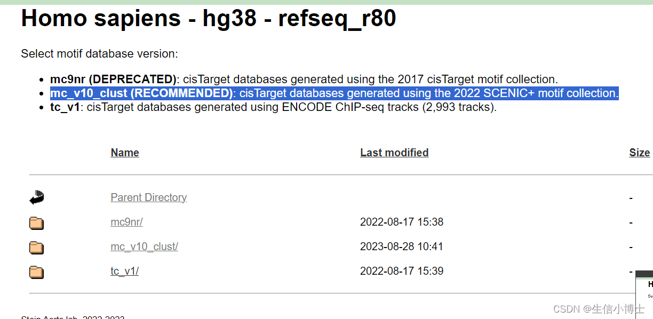Open the tc_v1/ directory link
Viewport: 653px width, 319px height.
pyautogui.click(x=124, y=271)
